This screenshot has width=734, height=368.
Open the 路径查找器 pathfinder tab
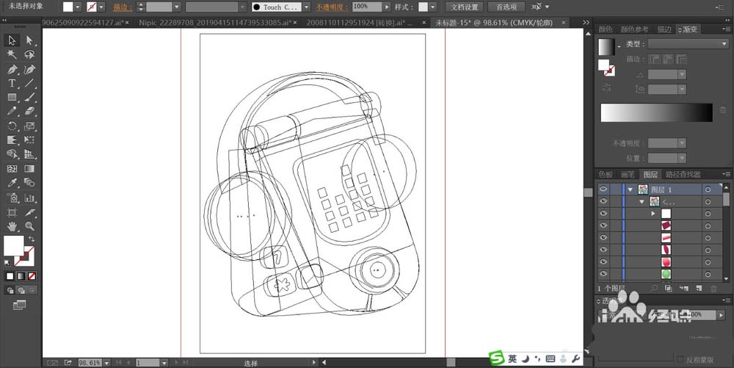click(683, 174)
